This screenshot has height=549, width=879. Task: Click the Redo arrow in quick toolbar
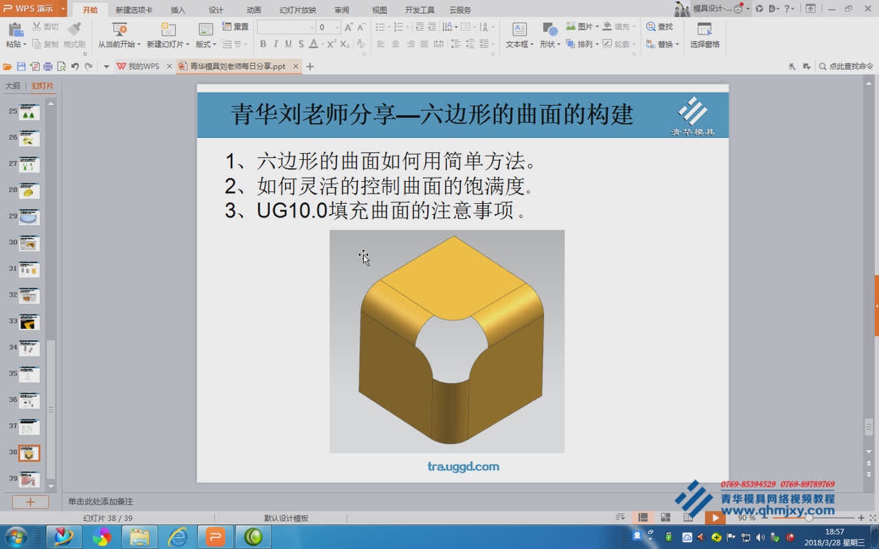tap(89, 67)
